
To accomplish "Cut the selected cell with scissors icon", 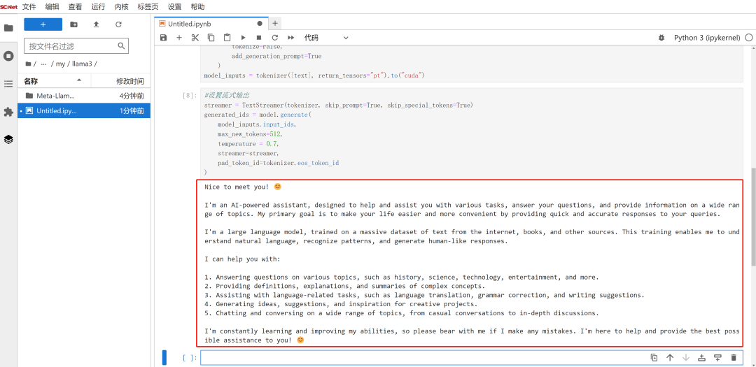I will tap(195, 38).
